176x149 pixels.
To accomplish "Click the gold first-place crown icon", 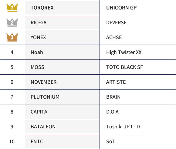I will (12, 8).
